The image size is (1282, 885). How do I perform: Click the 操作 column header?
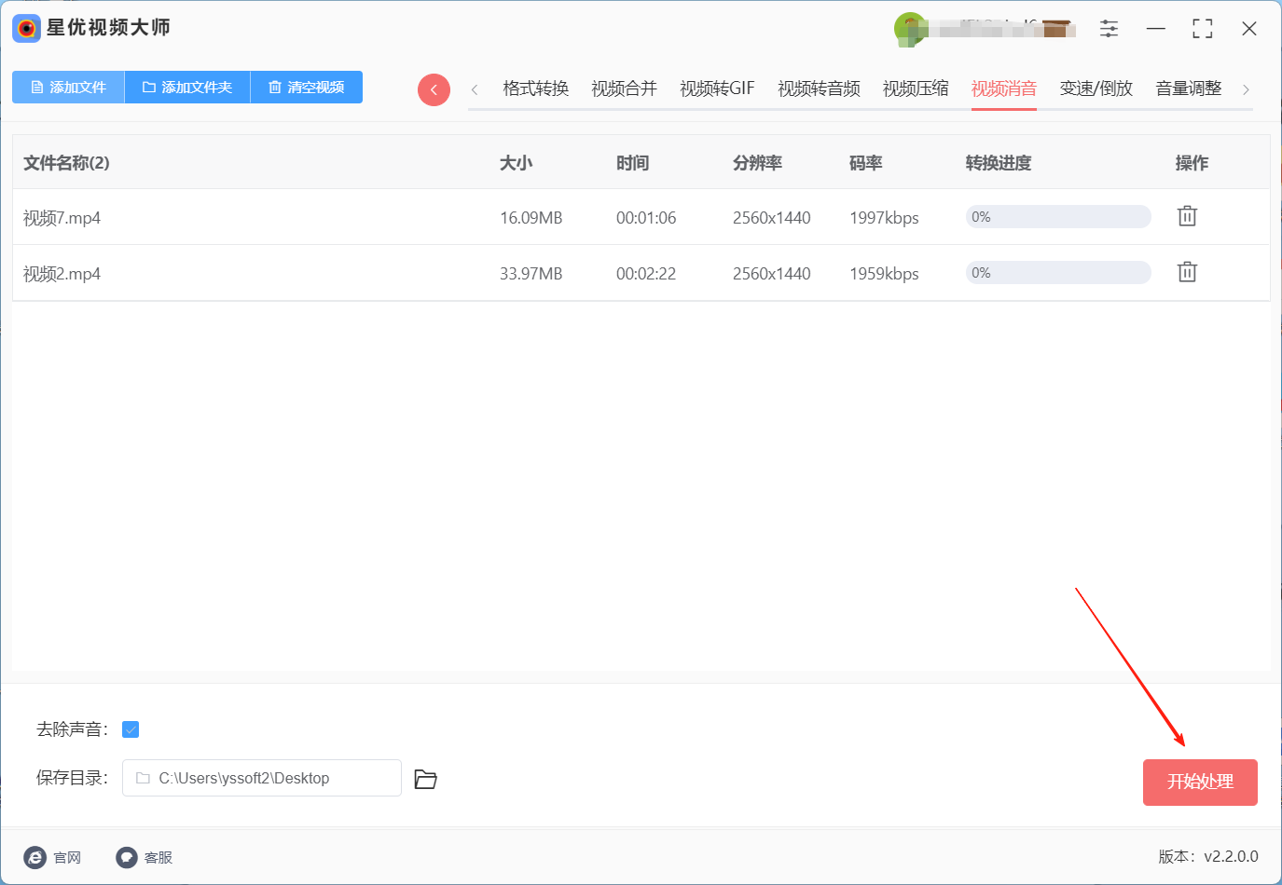(x=1192, y=163)
